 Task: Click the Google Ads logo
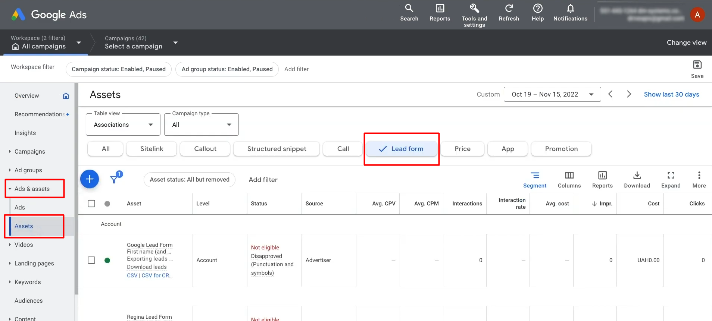pos(49,15)
